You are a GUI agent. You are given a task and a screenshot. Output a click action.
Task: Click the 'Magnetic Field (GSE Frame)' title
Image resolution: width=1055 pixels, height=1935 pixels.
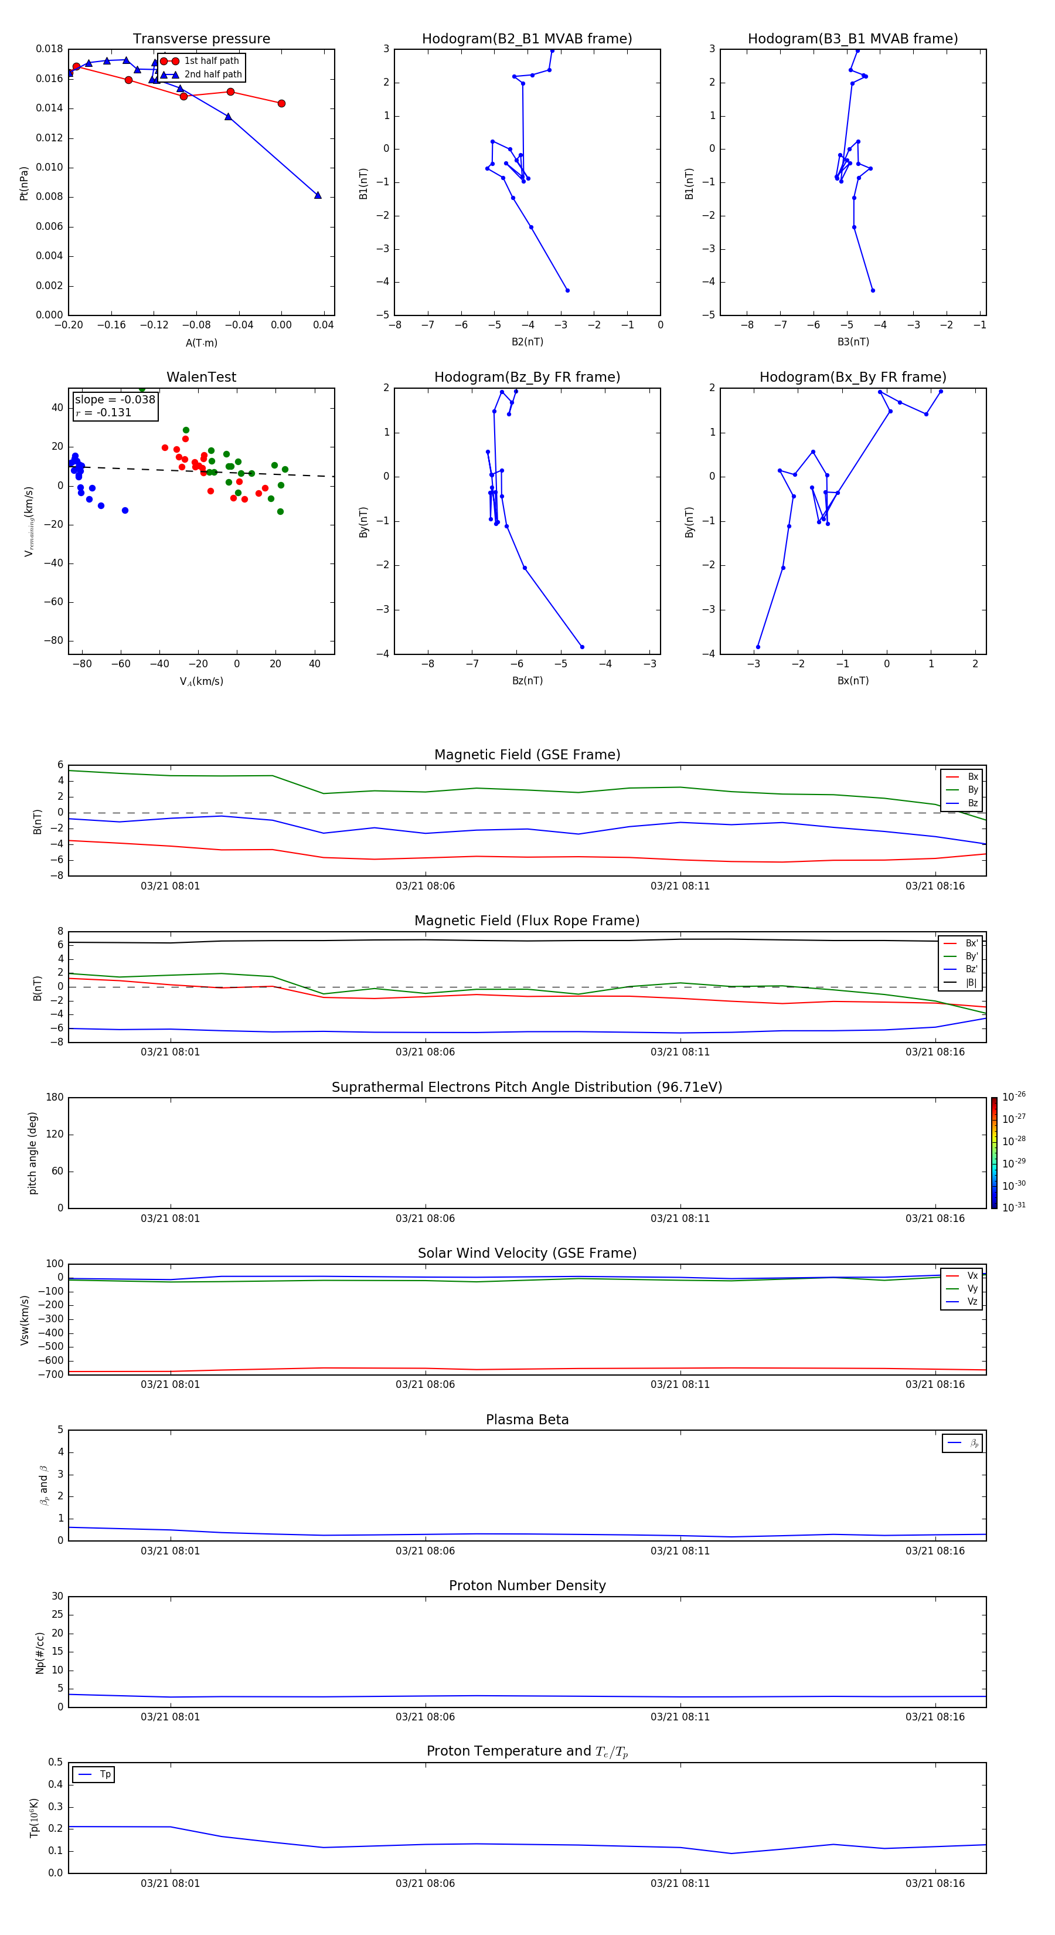(x=527, y=755)
